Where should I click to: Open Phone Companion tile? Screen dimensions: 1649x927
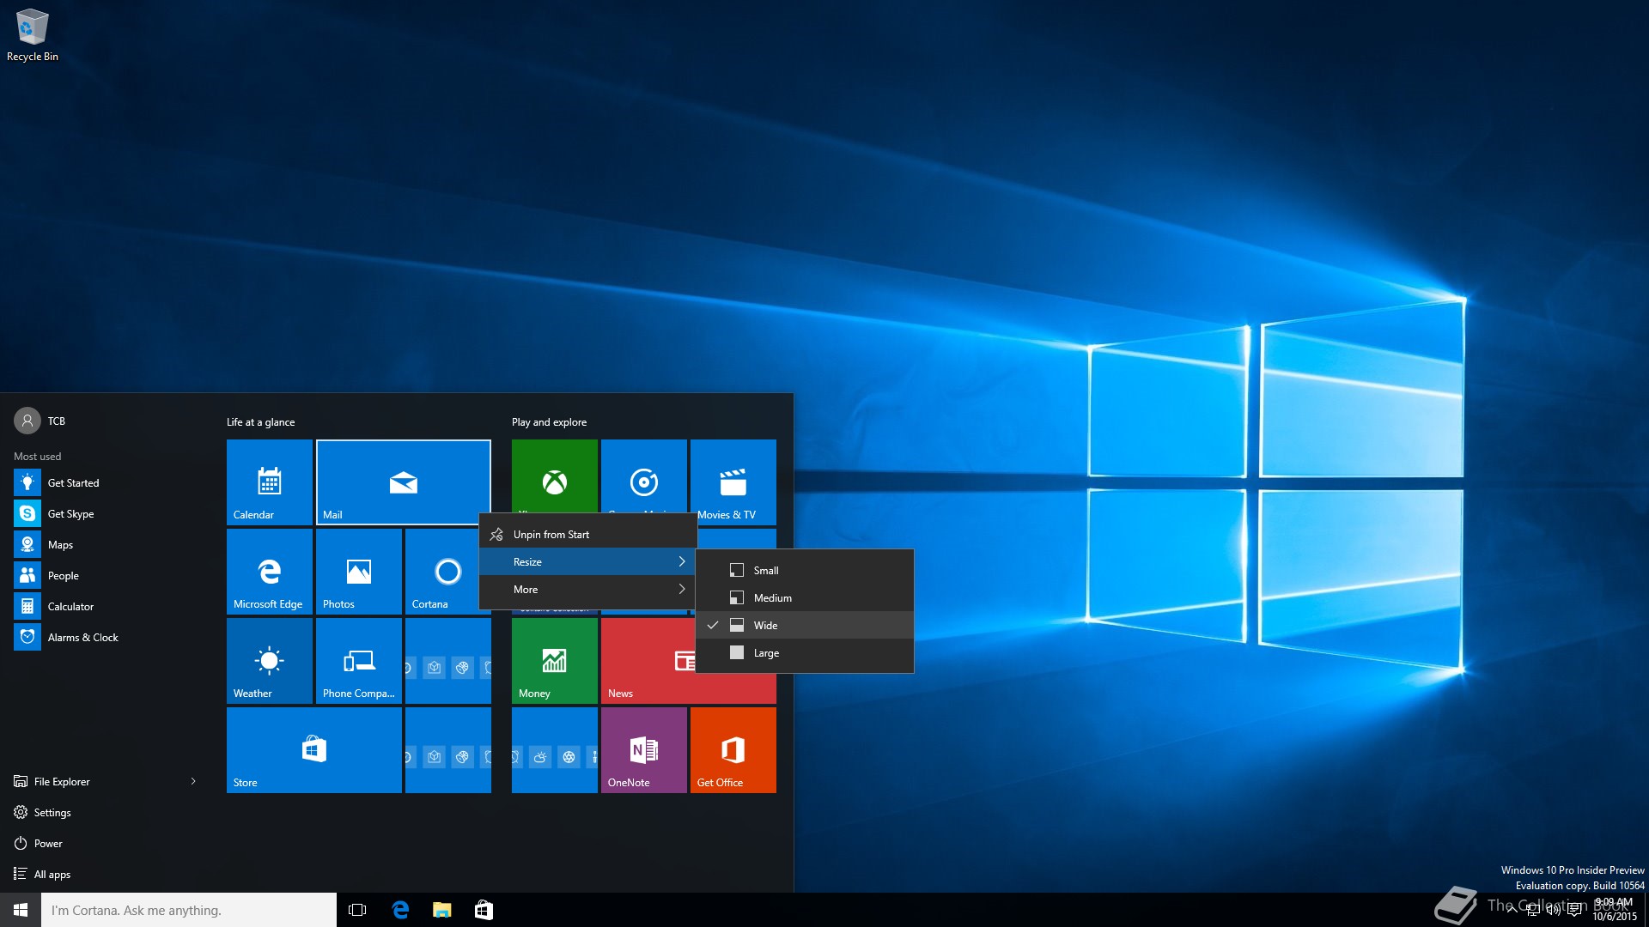358,661
